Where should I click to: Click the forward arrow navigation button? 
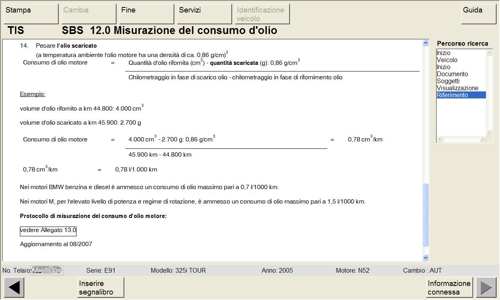[x=486, y=288]
